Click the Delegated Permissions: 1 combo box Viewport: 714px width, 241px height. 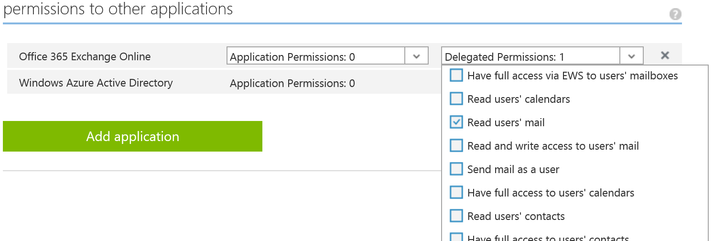point(542,56)
